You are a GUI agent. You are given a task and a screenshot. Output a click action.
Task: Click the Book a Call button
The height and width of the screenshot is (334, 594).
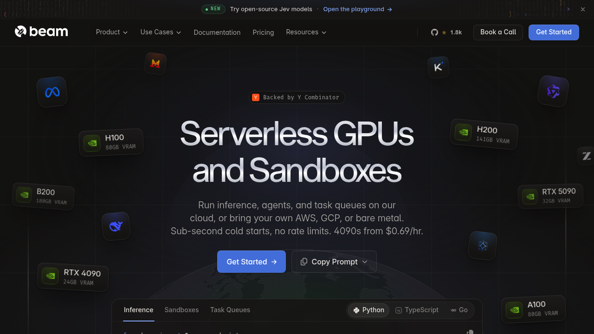coord(498,32)
